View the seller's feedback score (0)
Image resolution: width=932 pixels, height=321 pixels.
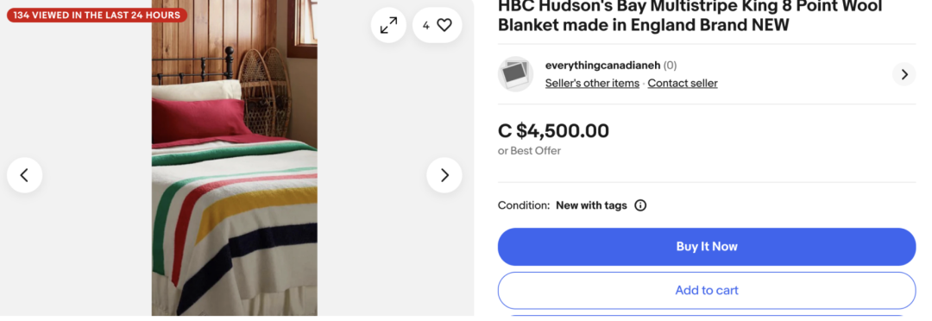[x=670, y=66]
